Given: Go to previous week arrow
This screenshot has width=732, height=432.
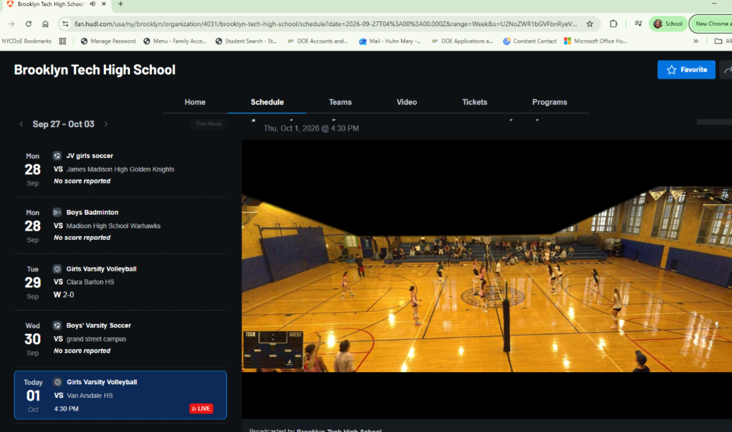Looking at the screenshot, I should pos(21,124).
